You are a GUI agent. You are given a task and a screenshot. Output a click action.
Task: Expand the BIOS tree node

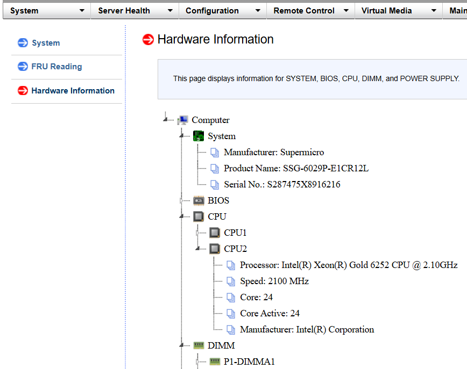coord(182,200)
